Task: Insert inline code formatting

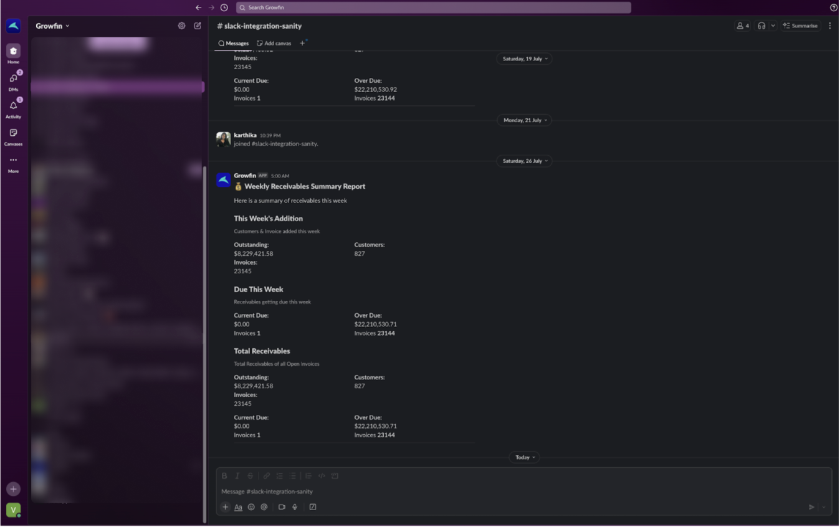Action: 322,477
